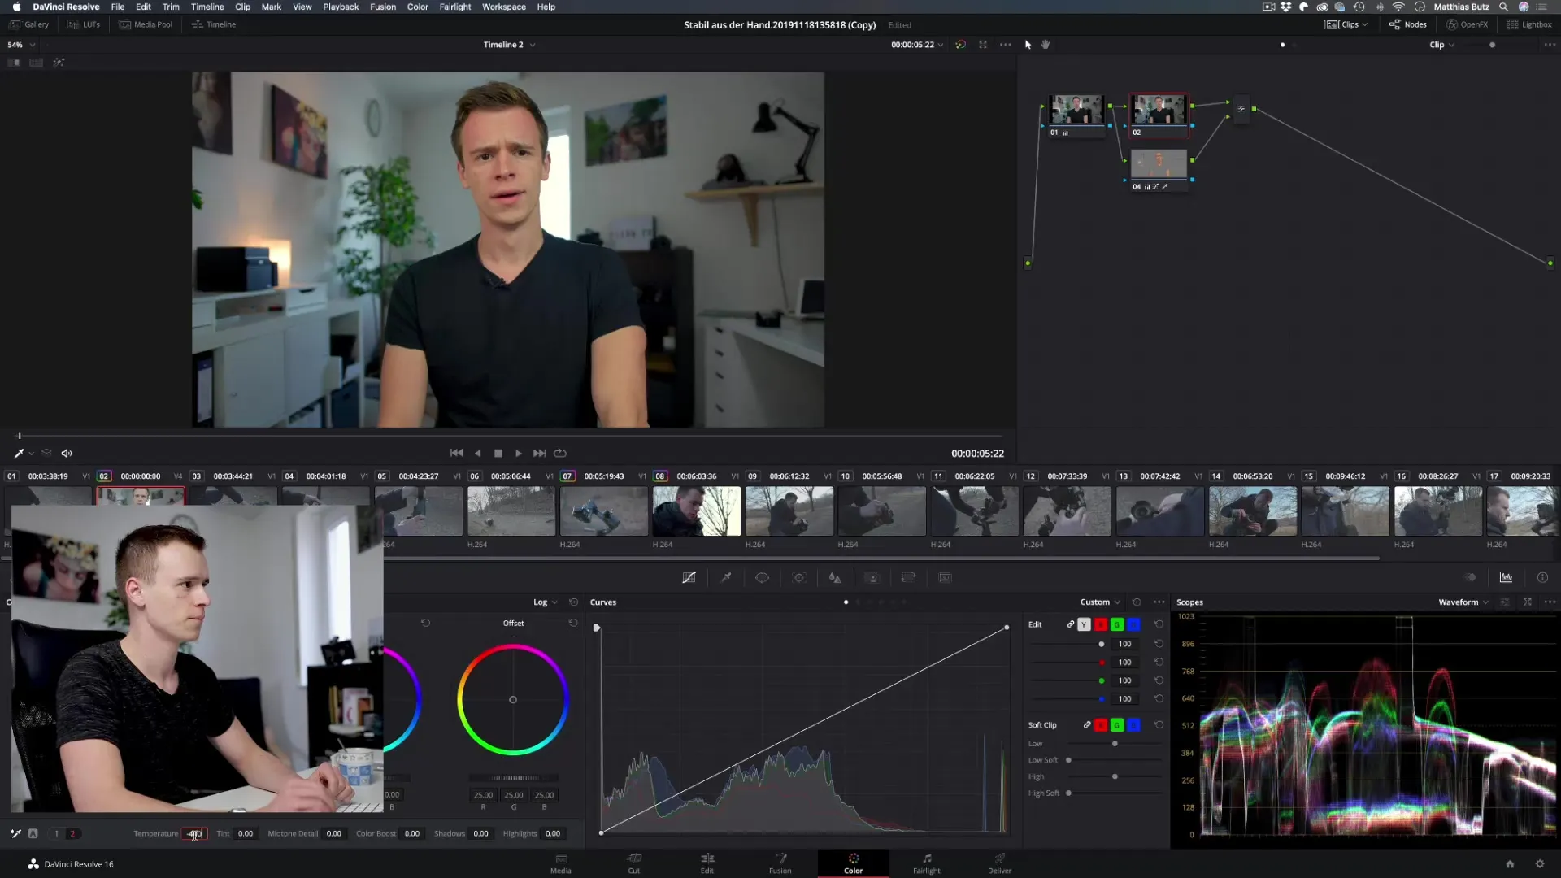Toggle the Y luminance curve channel
The image size is (1561, 878).
pyautogui.click(x=1084, y=624)
